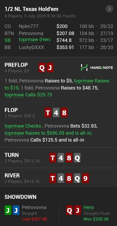
Task: Select the LuckyDXXX player row
Action: pos(59,47)
